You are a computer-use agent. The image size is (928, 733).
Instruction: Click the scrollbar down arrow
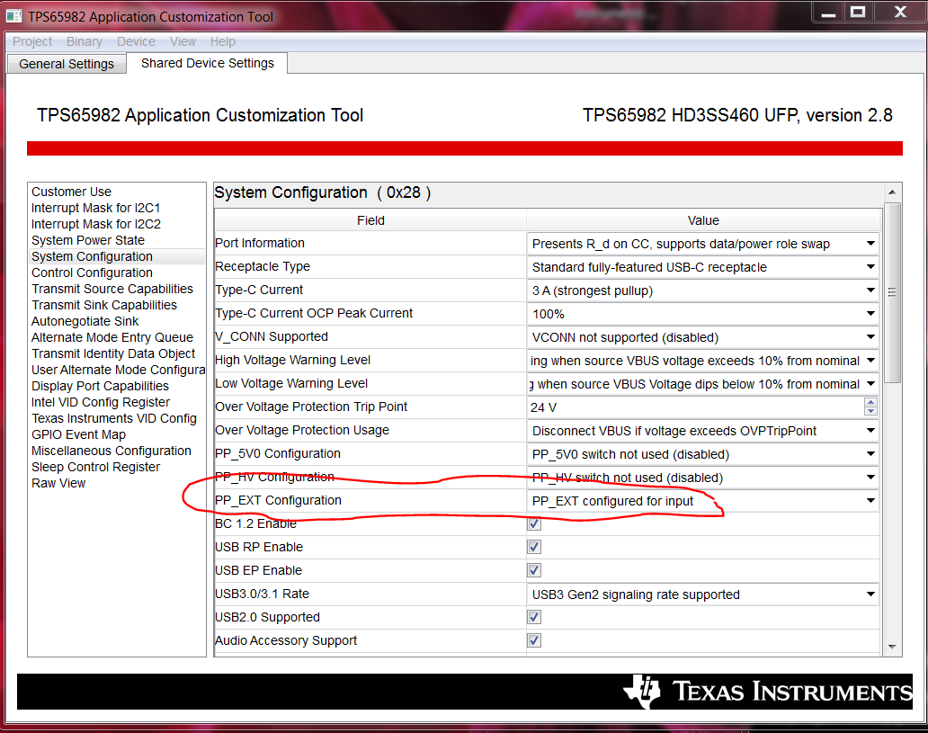point(892,648)
